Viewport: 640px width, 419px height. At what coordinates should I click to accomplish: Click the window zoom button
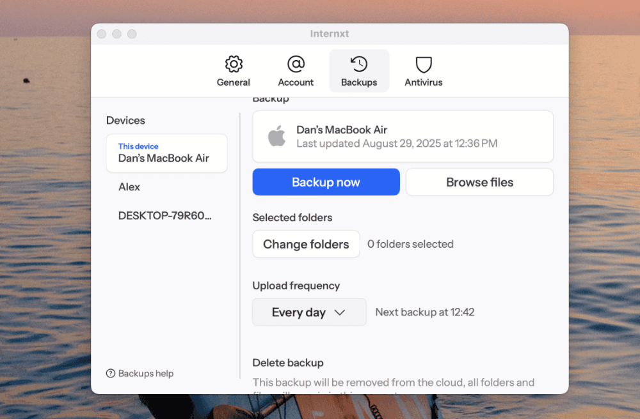pyautogui.click(x=132, y=34)
